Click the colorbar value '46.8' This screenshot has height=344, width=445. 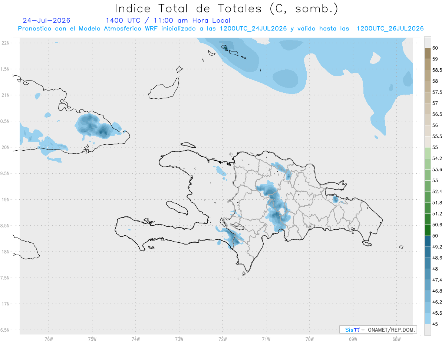(x=437, y=291)
